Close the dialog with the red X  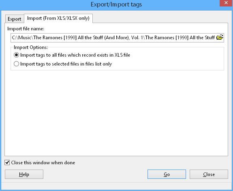pyautogui.click(x=226, y=3)
